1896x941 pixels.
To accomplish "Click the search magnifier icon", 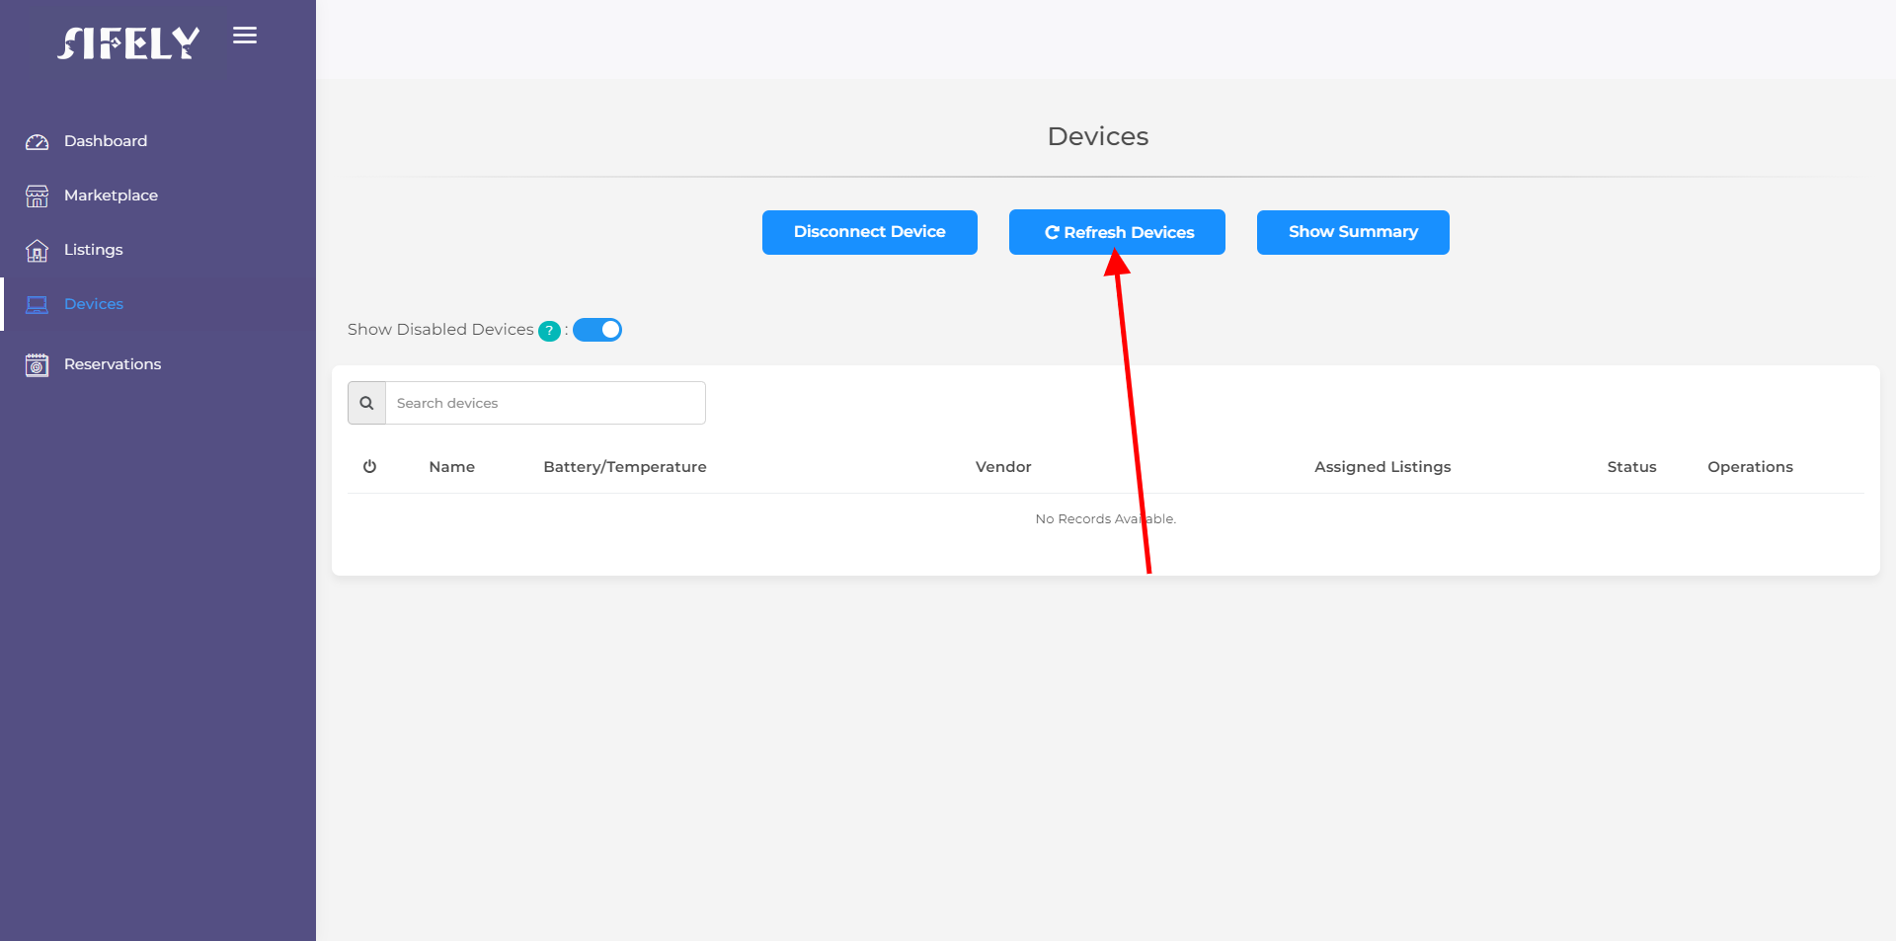I will click(366, 403).
